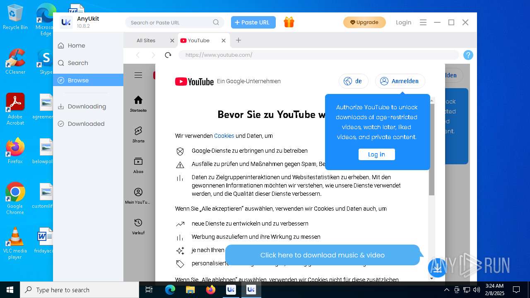Open the notification center icon
This screenshot has width=530, height=298.
click(x=516, y=290)
